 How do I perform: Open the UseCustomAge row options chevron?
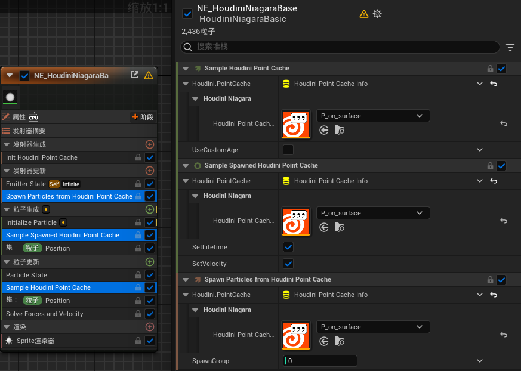tap(479, 150)
